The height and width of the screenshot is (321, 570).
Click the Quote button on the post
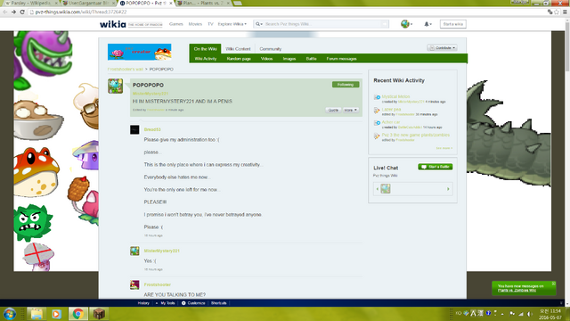pos(333,110)
